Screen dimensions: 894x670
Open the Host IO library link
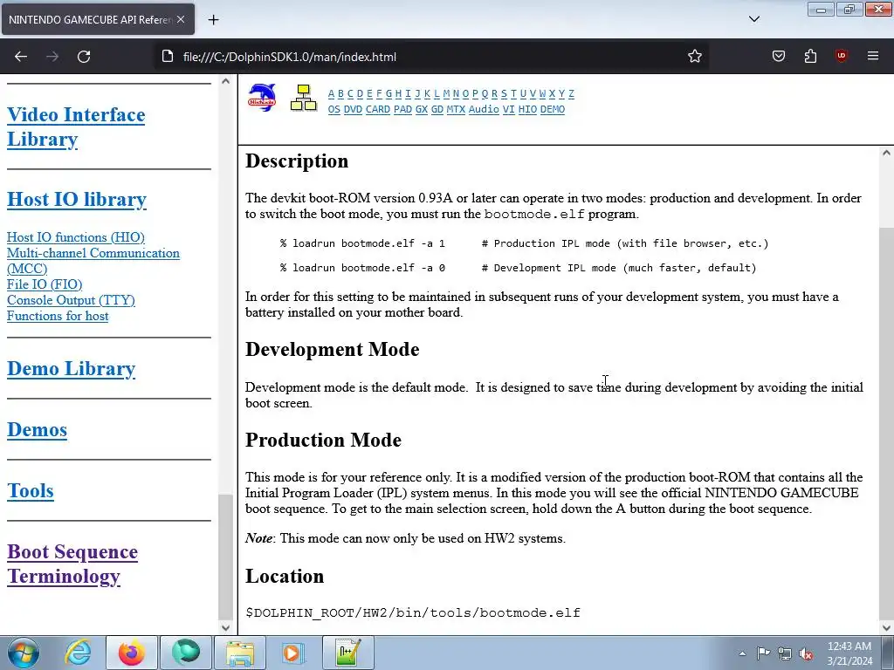click(x=77, y=200)
